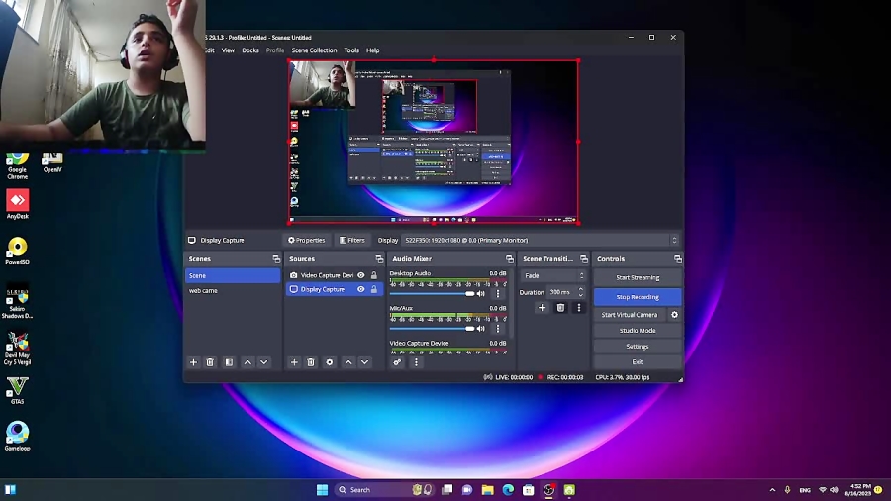
Task: Pop out the Sources dock
Action: [x=379, y=259]
